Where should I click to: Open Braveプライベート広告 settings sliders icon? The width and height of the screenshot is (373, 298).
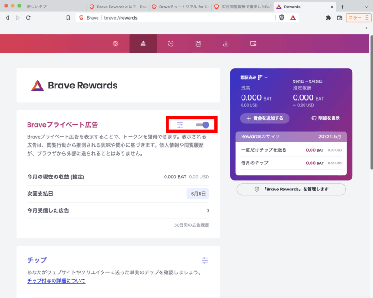tap(180, 125)
